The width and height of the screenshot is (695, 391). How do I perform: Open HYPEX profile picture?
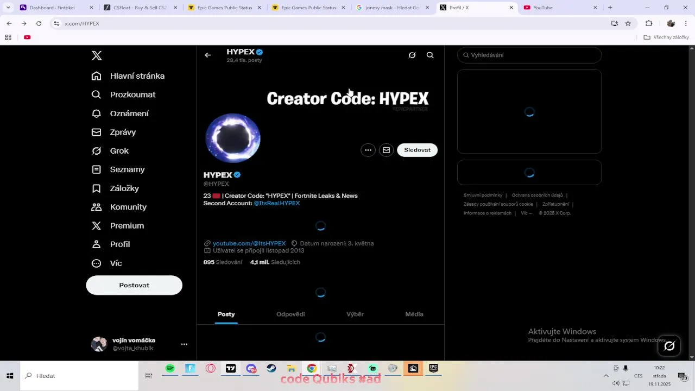pyautogui.click(x=233, y=138)
